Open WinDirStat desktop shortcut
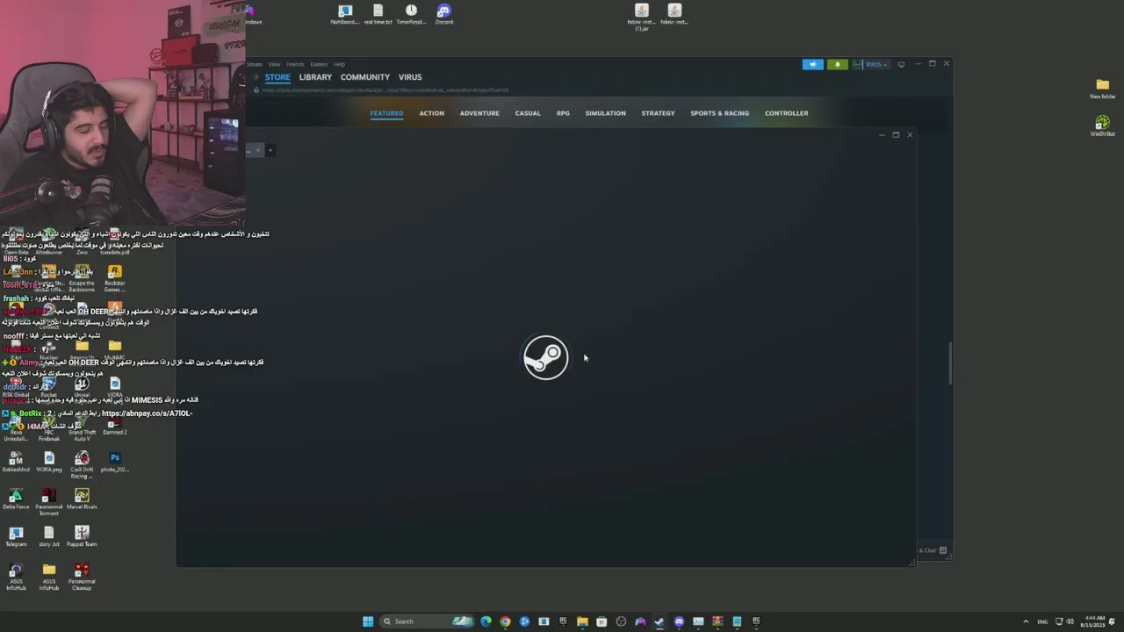This screenshot has height=632, width=1124. pyautogui.click(x=1103, y=126)
